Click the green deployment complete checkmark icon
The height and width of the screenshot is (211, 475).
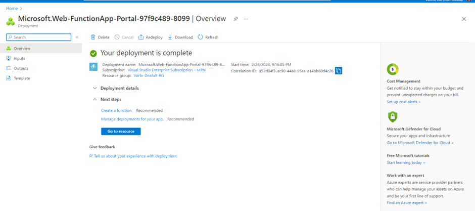coord(93,53)
